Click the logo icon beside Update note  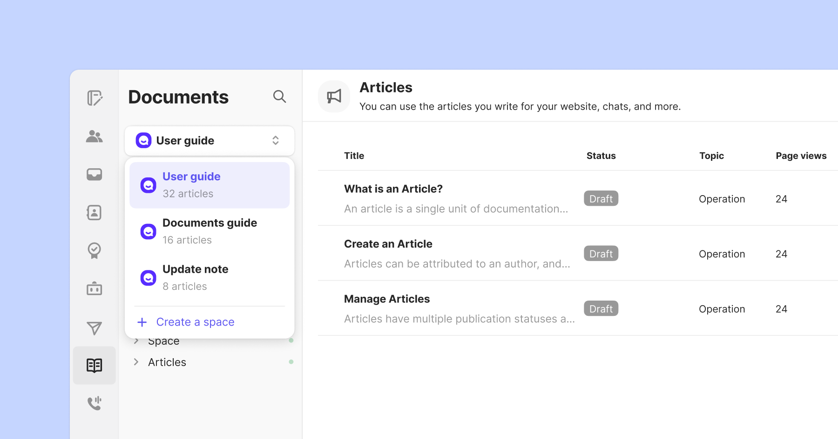(x=149, y=278)
